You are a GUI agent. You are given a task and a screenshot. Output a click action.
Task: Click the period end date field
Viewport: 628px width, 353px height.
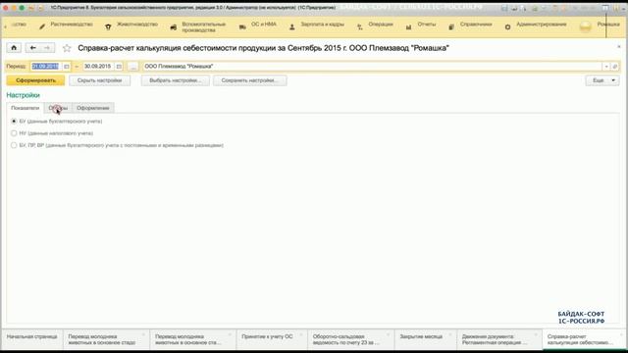[x=98, y=67]
